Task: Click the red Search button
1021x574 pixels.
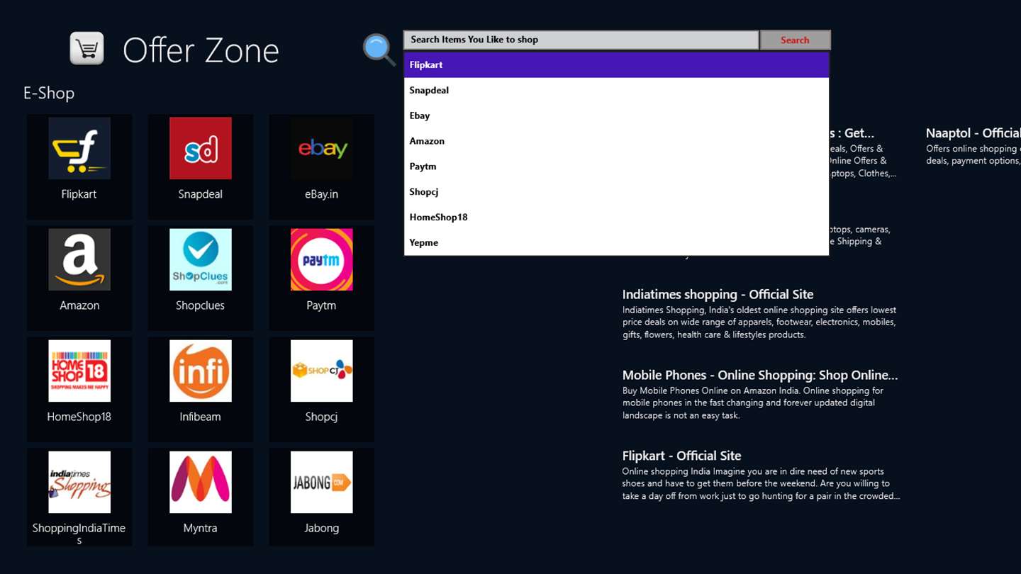Action: 795,40
